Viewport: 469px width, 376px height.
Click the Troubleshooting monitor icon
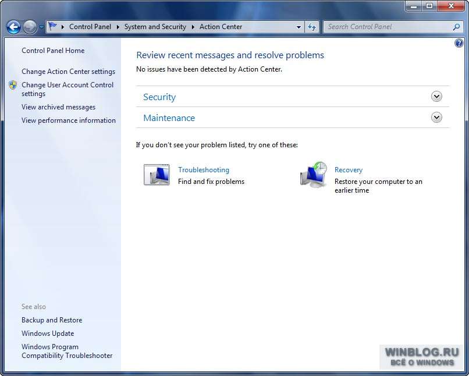click(x=157, y=175)
